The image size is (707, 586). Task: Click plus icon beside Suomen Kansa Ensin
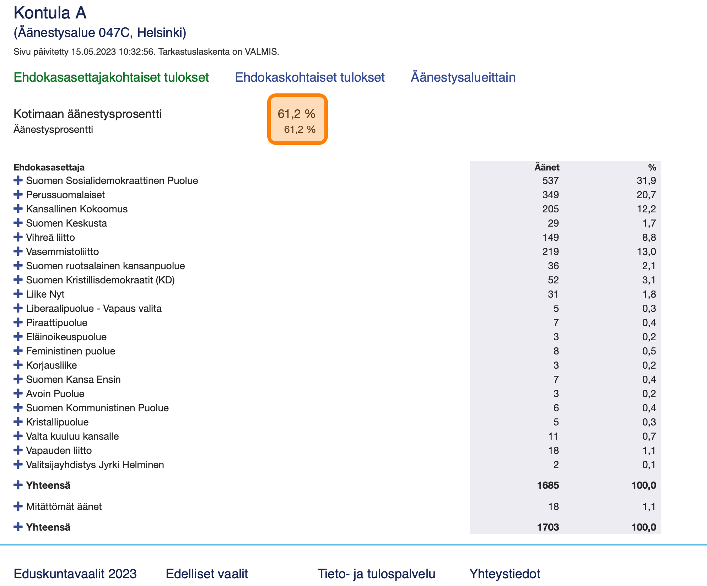(x=18, y=379)
